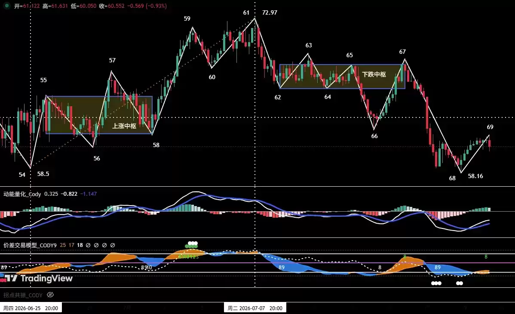Click the 下跌中枢 rectangle label
Screen dimensions: 515x314
(x=374, y=74)
